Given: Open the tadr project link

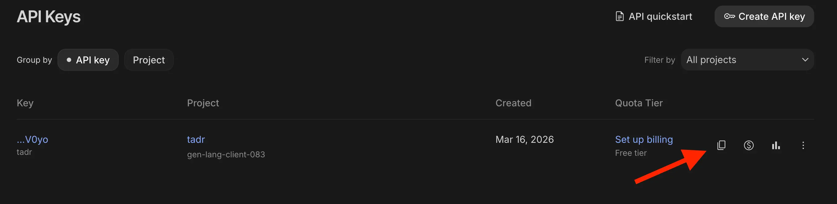Looking at the screenshot, I should pyautogui.click(x=196, y=139).
